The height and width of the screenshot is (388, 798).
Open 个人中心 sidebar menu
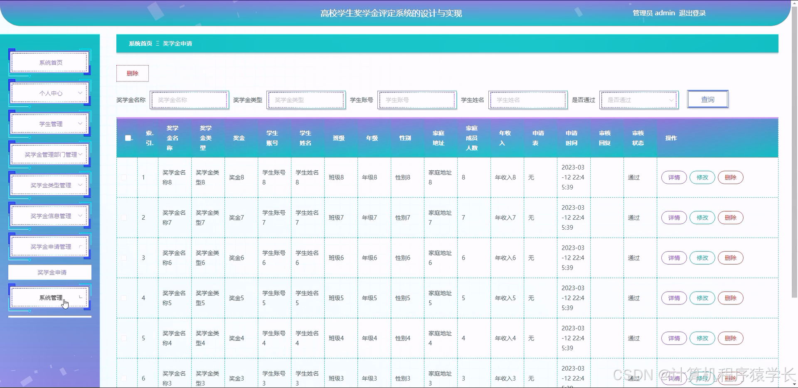pos(49,93)
